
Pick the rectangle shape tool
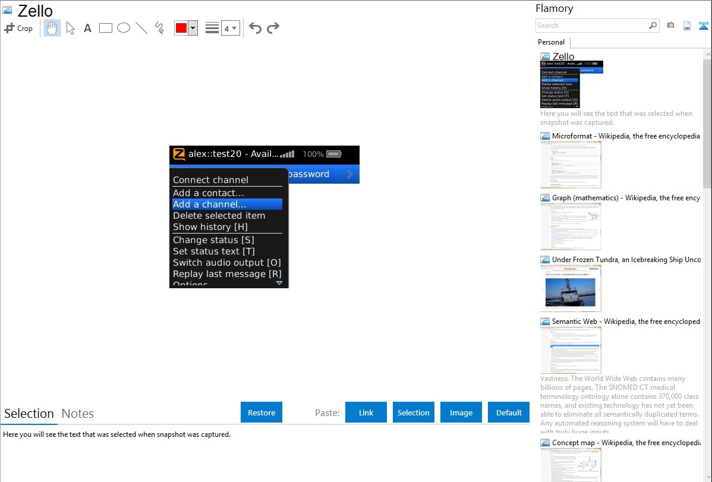click(106, 28)
